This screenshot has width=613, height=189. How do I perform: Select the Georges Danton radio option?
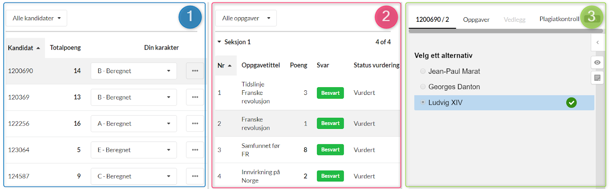[x=423, y=87]
